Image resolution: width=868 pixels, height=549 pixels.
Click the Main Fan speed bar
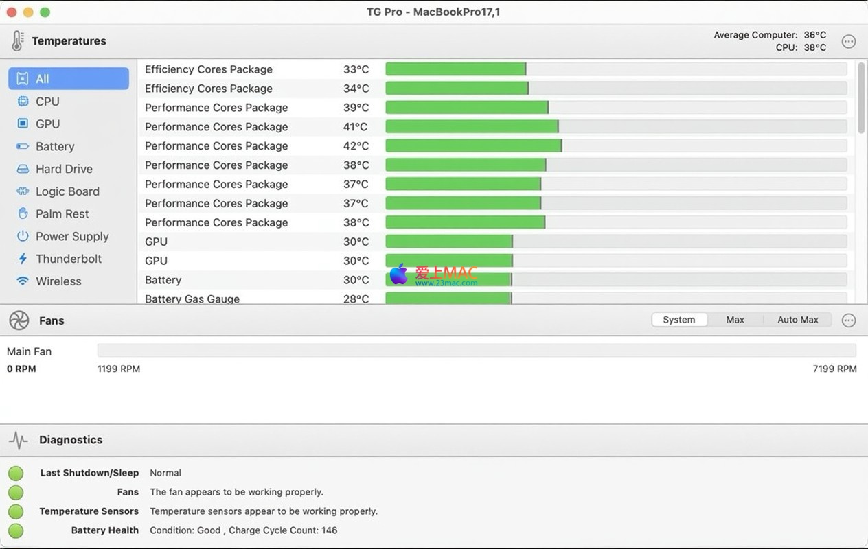(476, 351)
